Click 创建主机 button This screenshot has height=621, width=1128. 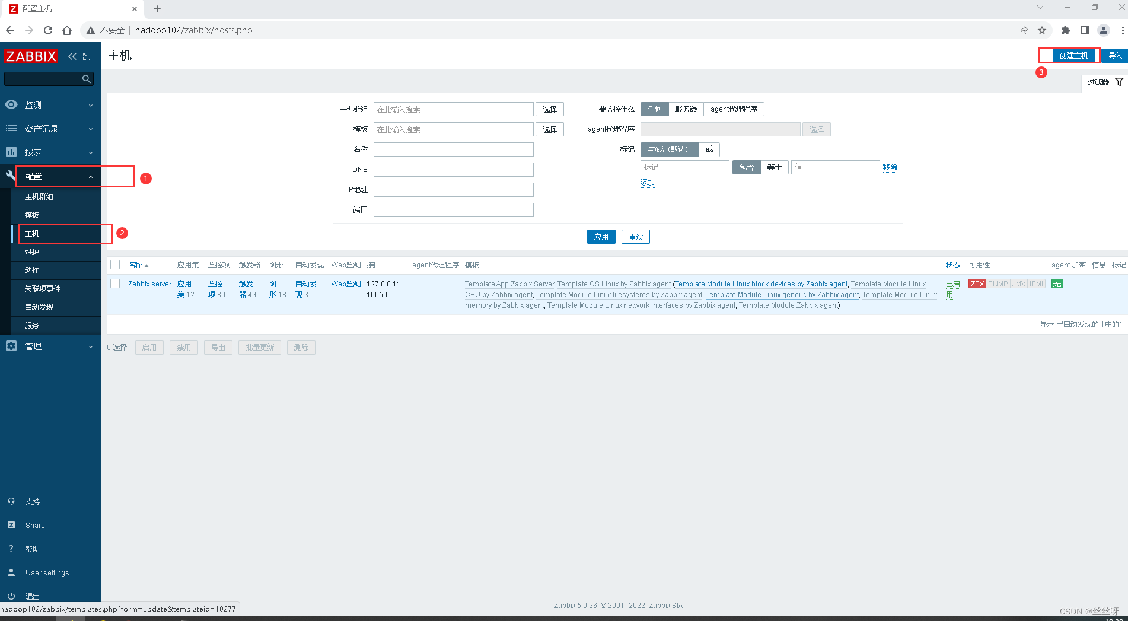point(1074,55)
